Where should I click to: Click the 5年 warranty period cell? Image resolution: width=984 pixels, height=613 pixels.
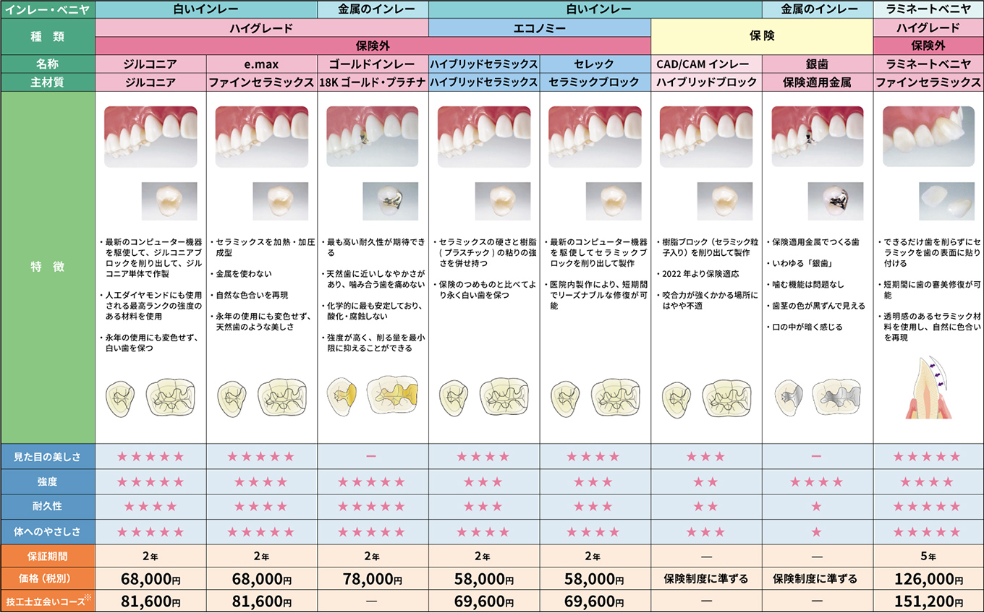coord(928,557)
